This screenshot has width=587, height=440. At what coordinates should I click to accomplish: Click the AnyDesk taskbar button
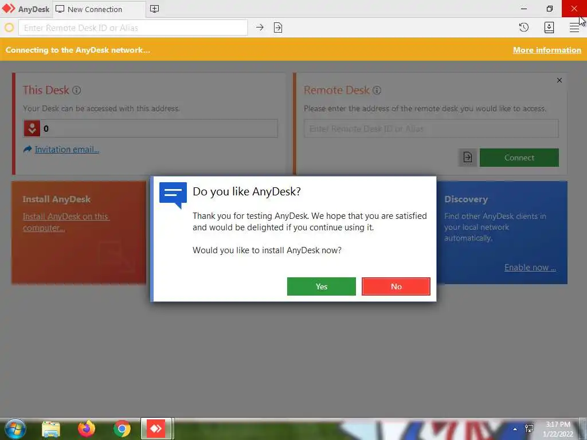click(156, 429)
